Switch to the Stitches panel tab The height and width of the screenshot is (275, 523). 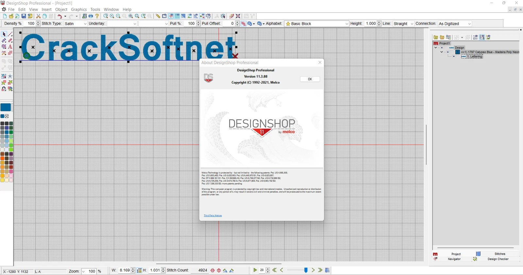click(x=499, y=254)
